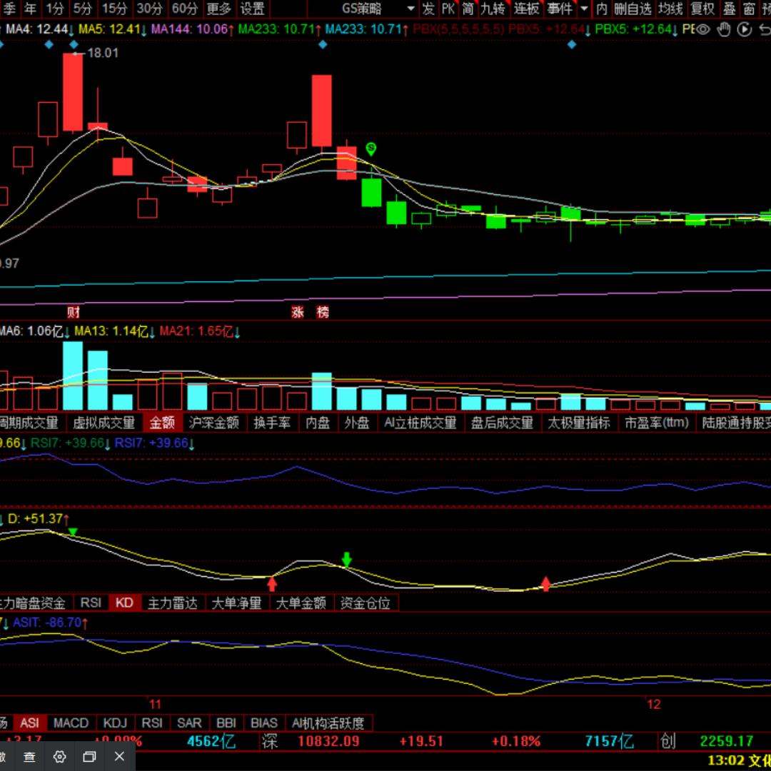Click the 九转 button in toolbar
The height and width of the screenshot is (771, 771).
tap(492, 9)
